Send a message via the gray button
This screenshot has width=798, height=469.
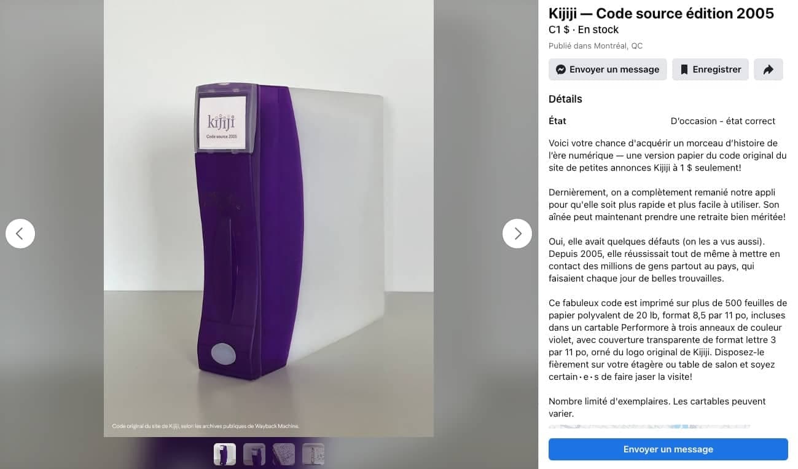coord(608,69)
